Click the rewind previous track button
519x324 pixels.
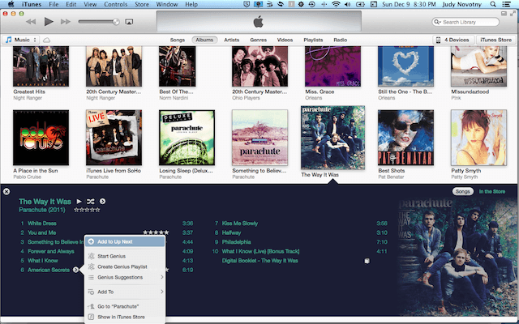[31, 22]
